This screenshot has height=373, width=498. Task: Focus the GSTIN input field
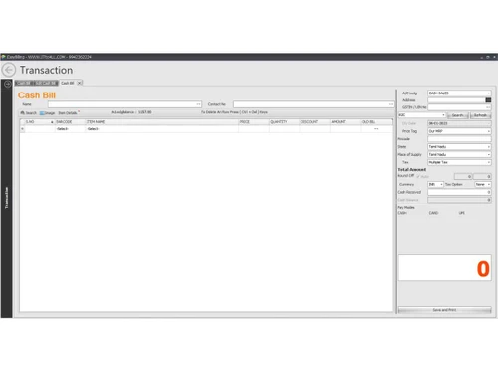459,107
